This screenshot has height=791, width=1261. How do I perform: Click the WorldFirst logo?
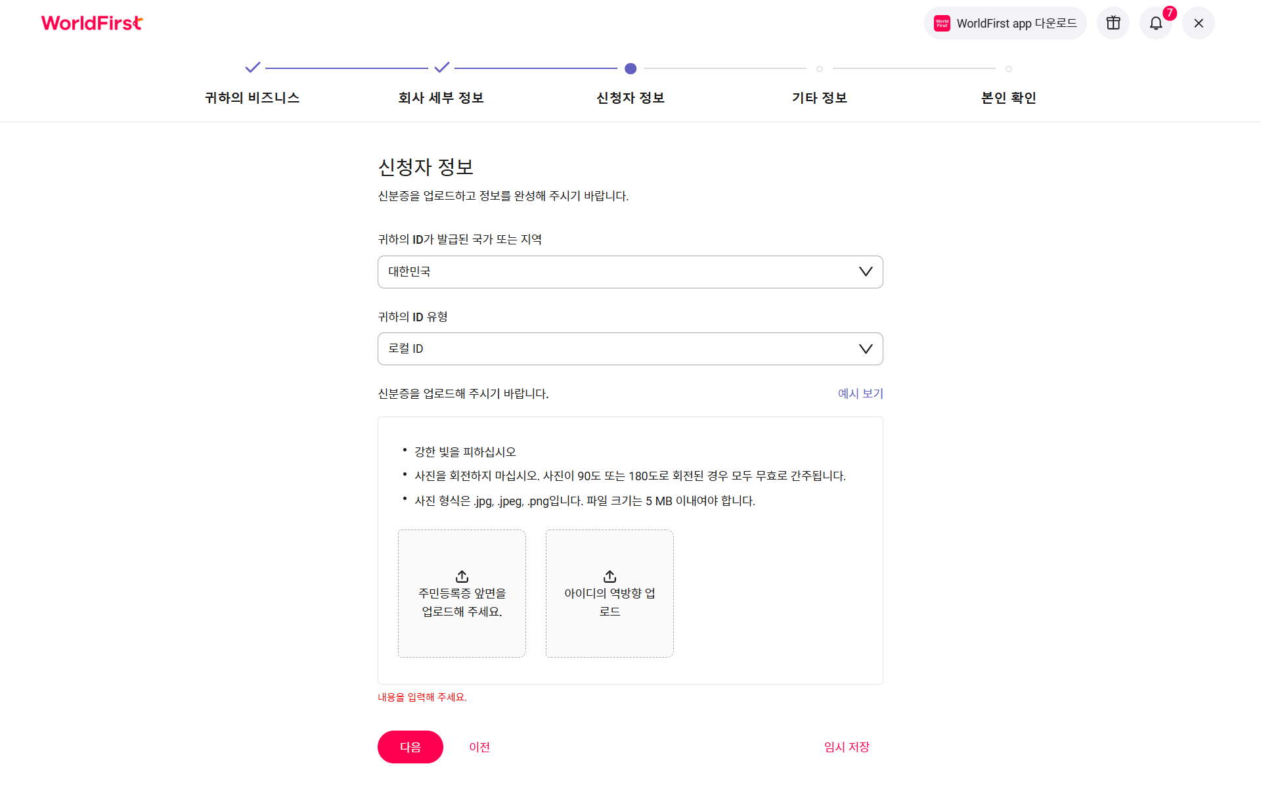(x=92, y=23)
